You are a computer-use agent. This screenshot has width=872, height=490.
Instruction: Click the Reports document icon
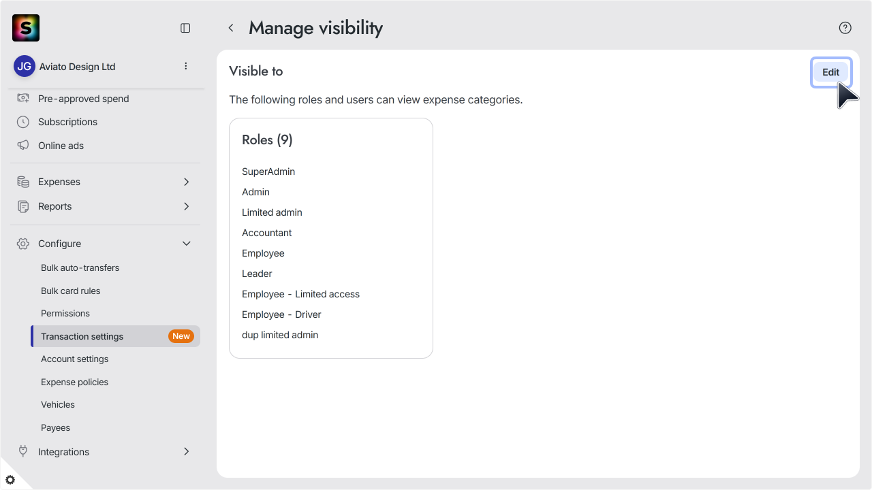[x=23, y=206]
